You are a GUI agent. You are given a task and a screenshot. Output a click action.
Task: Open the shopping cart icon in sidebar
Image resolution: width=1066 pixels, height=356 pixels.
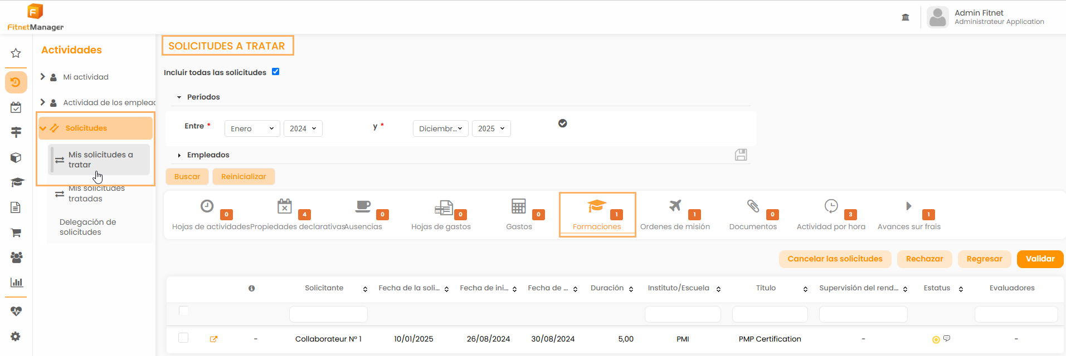pyautogui.click(x=16, y=233)
